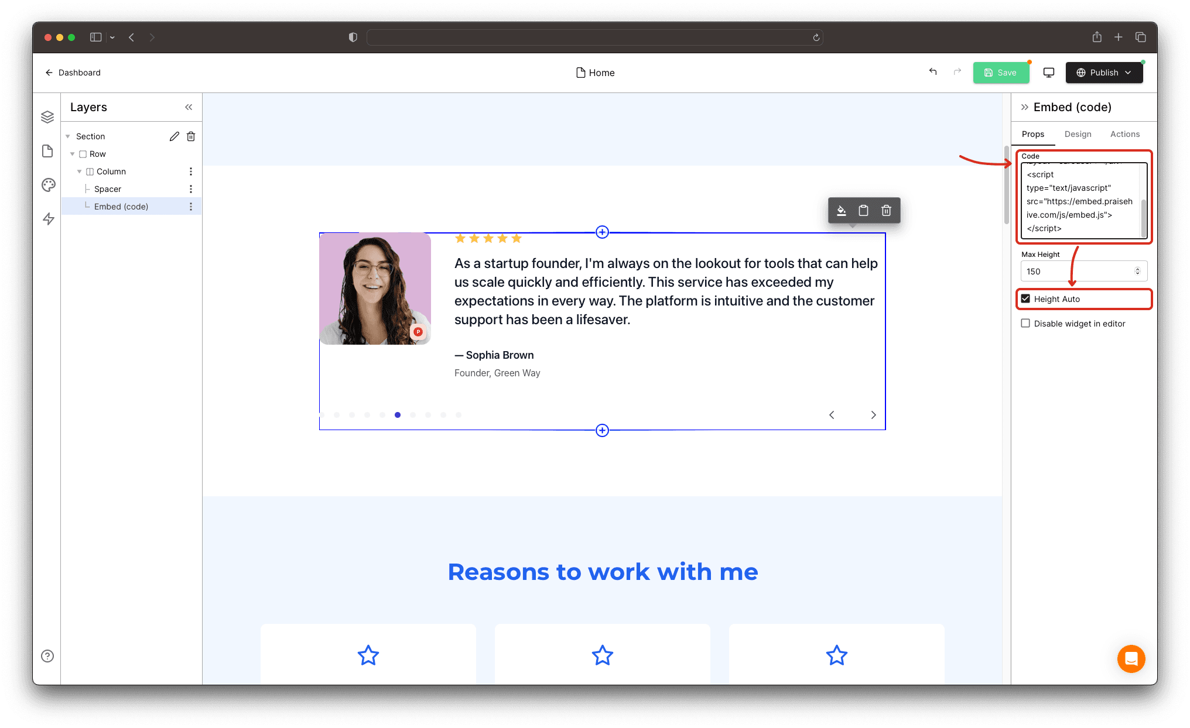Switch to the Props tab
This screenshot has height=728, width=1190.
[x=1033, y=134]
